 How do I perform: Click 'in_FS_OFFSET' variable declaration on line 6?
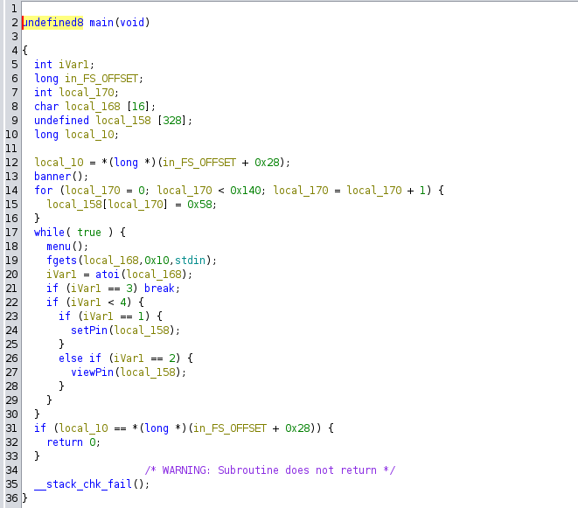point(101,79)
